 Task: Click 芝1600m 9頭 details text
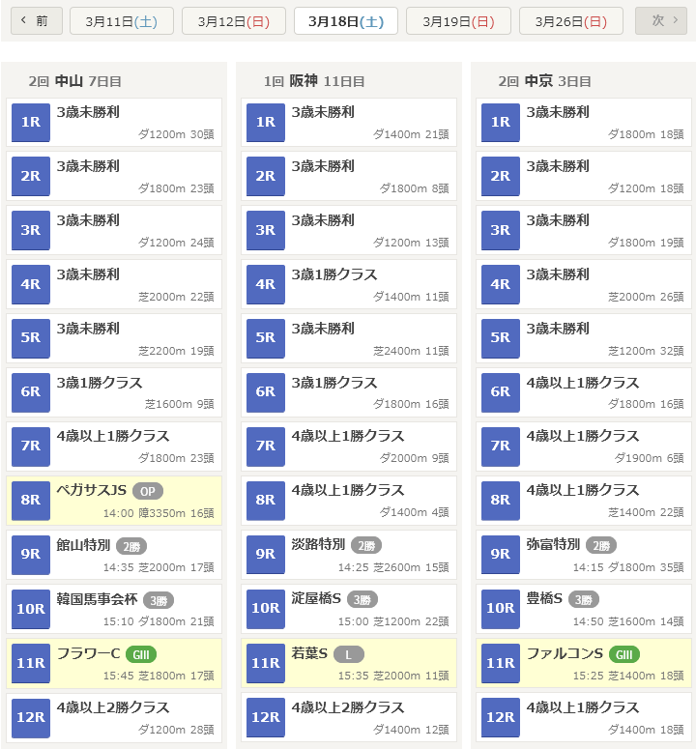[x=180, y=405]
